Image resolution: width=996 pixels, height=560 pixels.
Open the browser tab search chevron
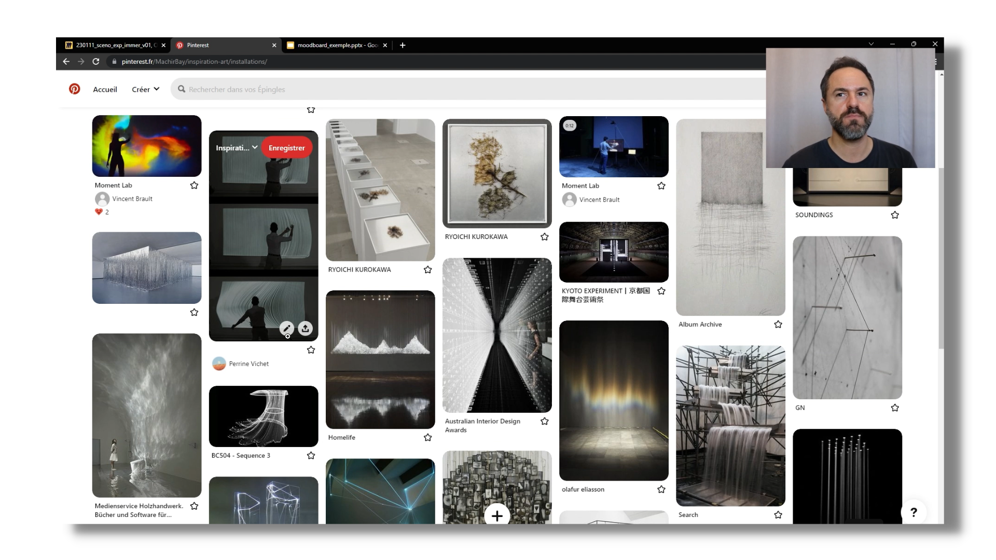tap(871, 45)
